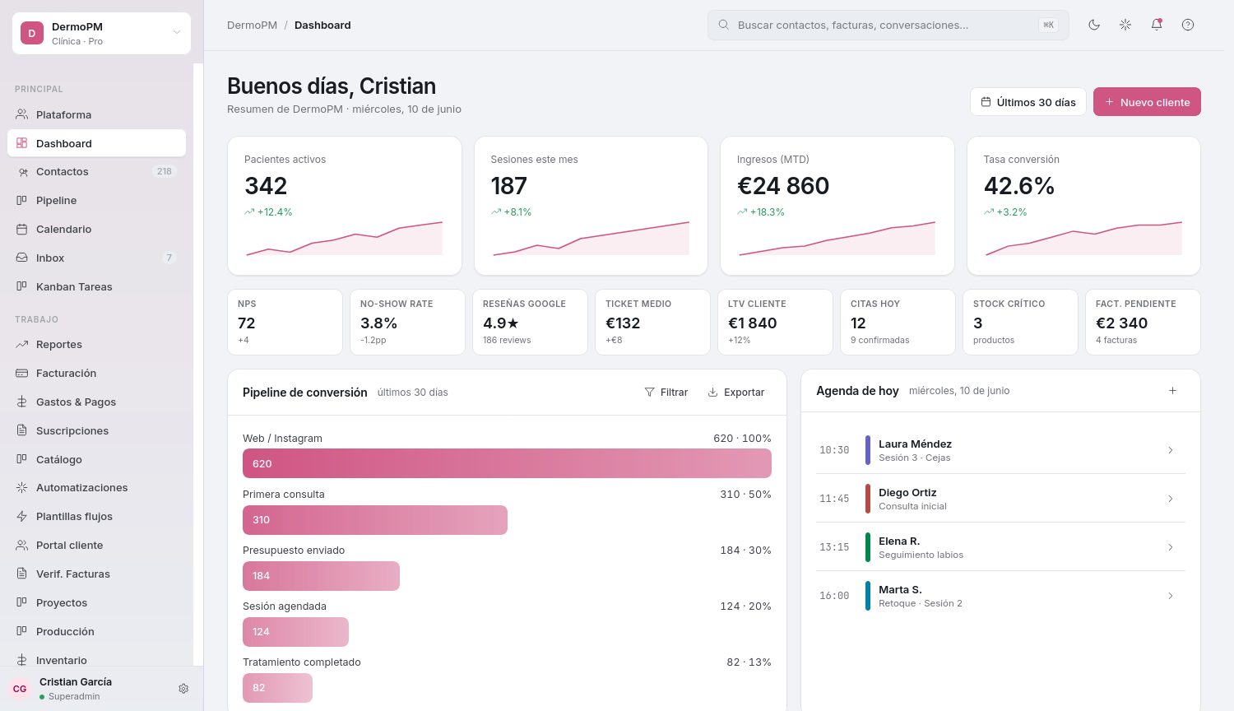Focus the Buscar contactos search field
1234x711 pixels.
click(x=888, y=25)
